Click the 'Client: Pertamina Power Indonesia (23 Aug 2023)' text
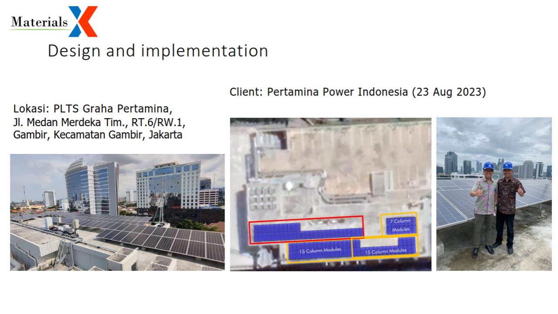 357,92
